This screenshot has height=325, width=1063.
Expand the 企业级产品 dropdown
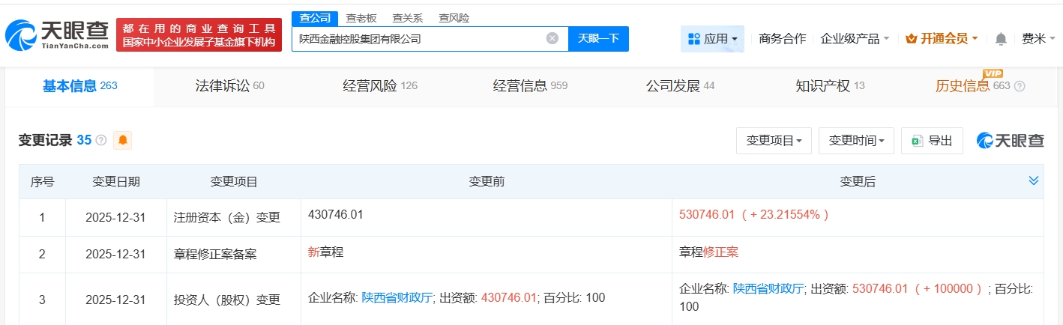pyautogui.click(x=855, y=38)
